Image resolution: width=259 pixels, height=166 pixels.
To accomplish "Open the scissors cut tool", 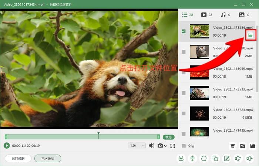I will [181, 159].
